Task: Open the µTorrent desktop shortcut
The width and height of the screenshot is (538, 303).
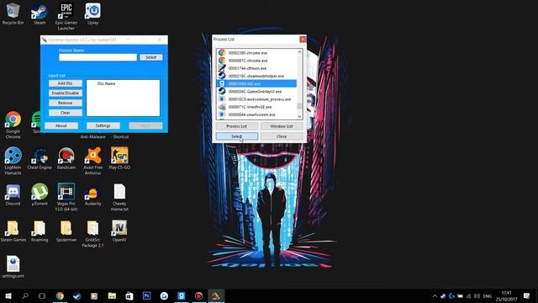Action: tap(40, 194)
